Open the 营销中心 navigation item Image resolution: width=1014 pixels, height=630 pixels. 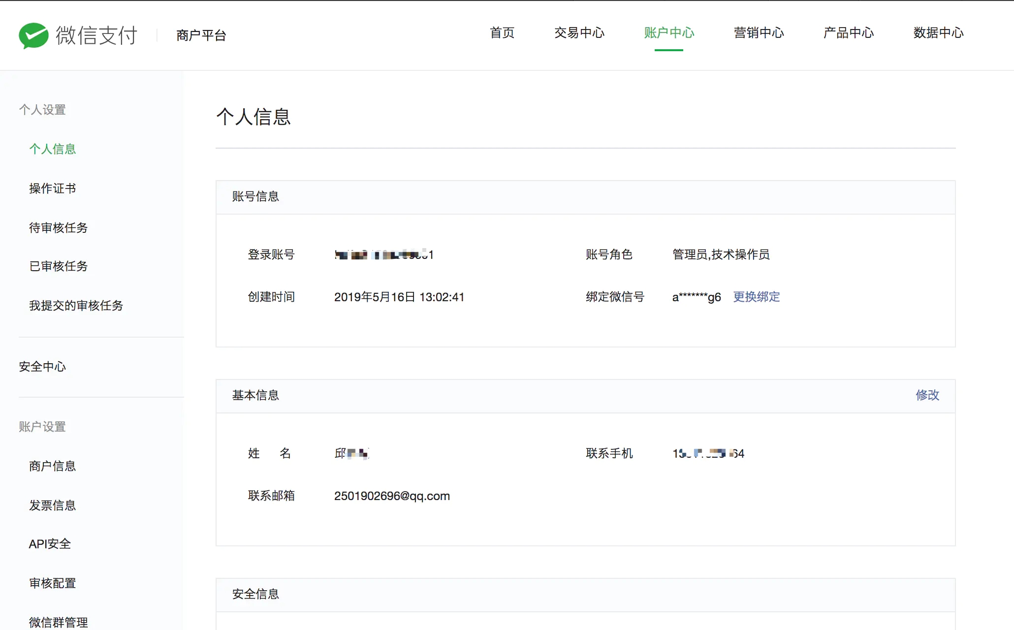click(x=758, y=33)
